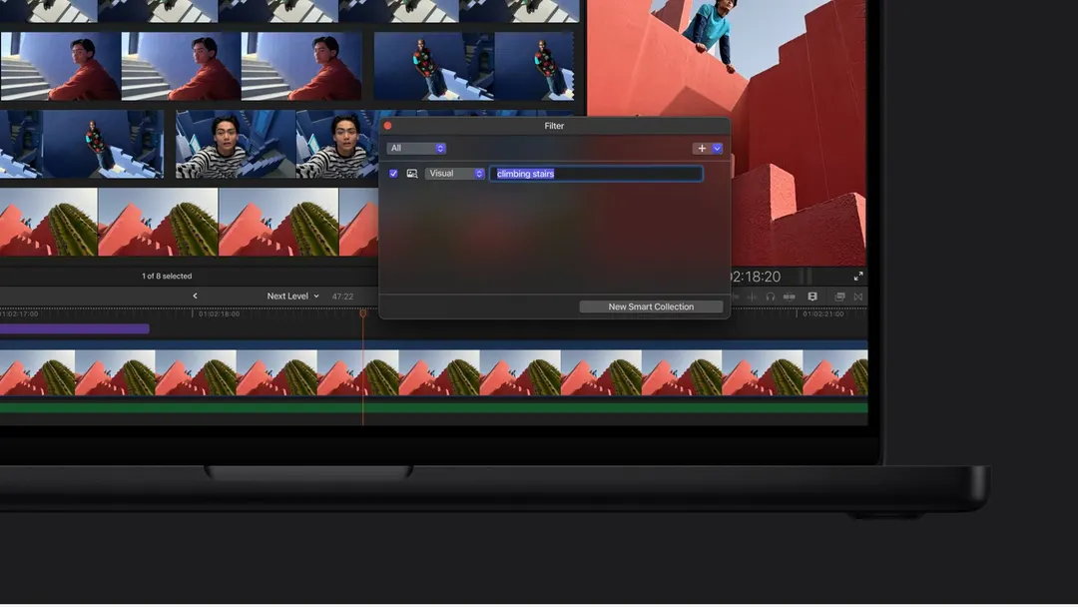This screenshot has height=607, width=1078.
Task: Click the '1 of 8 selected' status text
Action: pos(167,277)
